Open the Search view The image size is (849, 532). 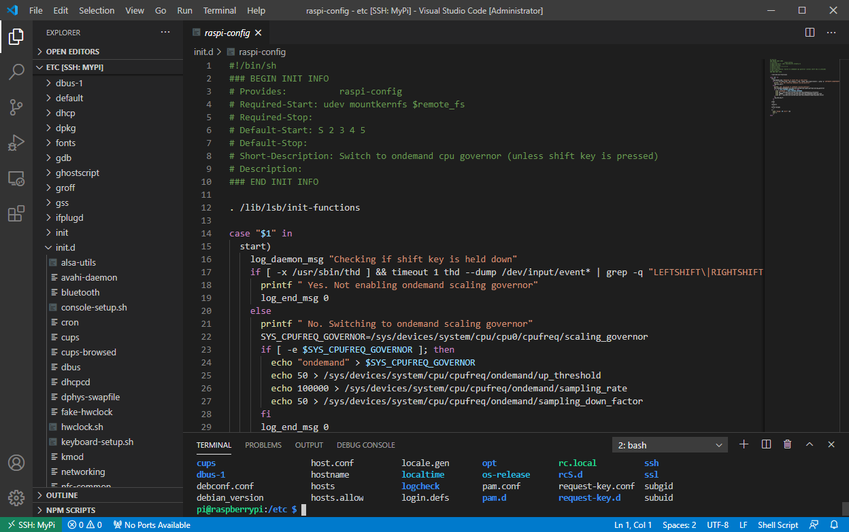[16, 72]
